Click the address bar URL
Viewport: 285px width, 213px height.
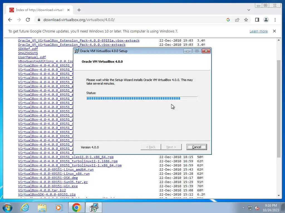click(x=79, y=20)
